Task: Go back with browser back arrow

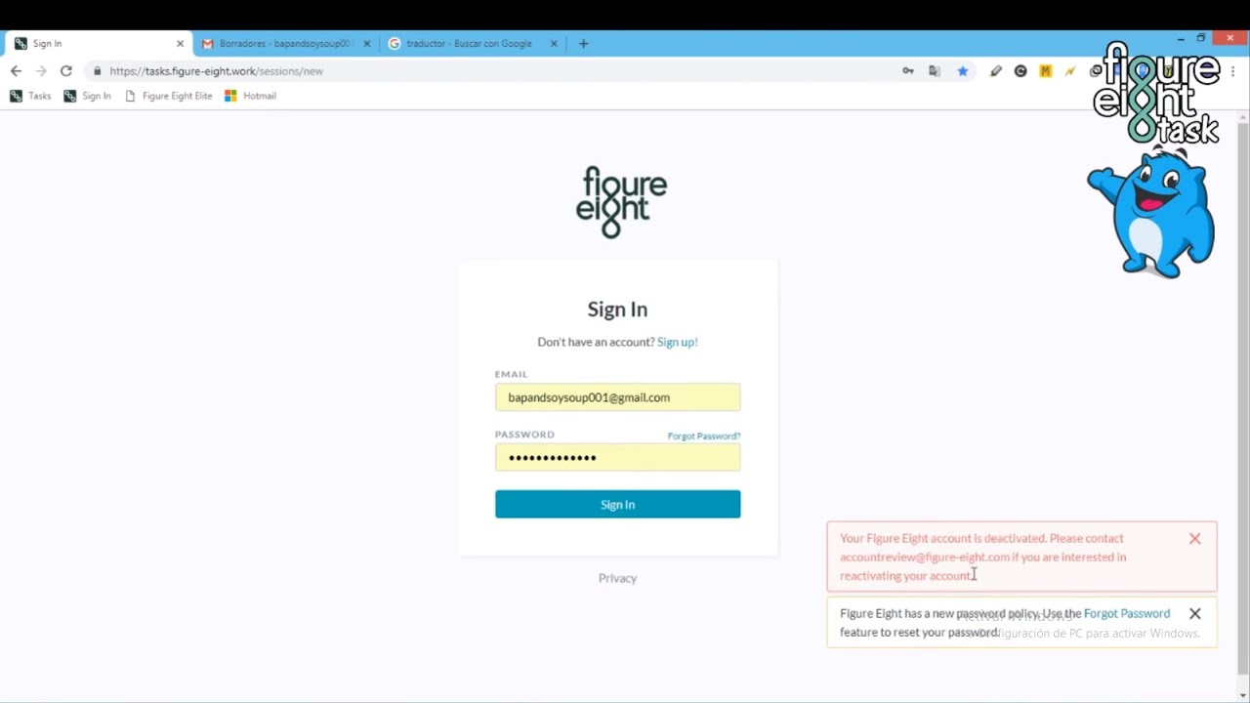Action: [16, 71]
